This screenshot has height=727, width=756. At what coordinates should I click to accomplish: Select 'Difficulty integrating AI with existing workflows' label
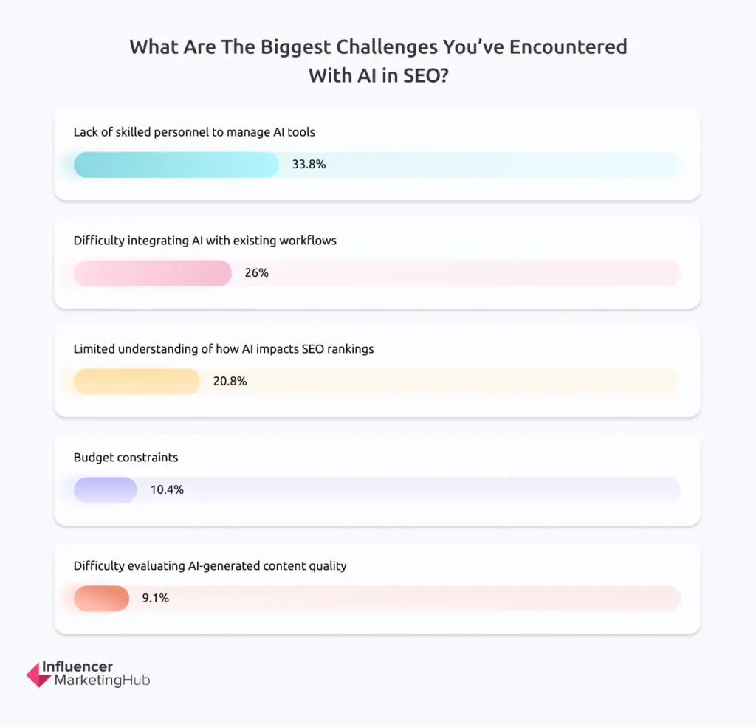(205, 241)
